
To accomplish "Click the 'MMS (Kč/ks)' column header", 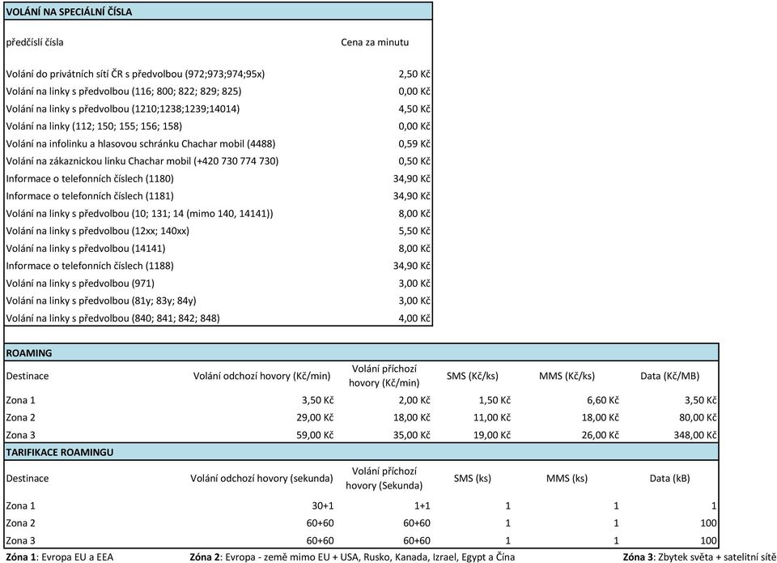I will click(x=567, y=376).
